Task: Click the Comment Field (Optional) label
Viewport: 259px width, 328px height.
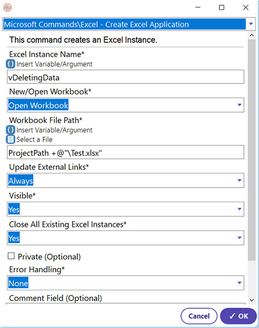Action: (x=56, y=298)
